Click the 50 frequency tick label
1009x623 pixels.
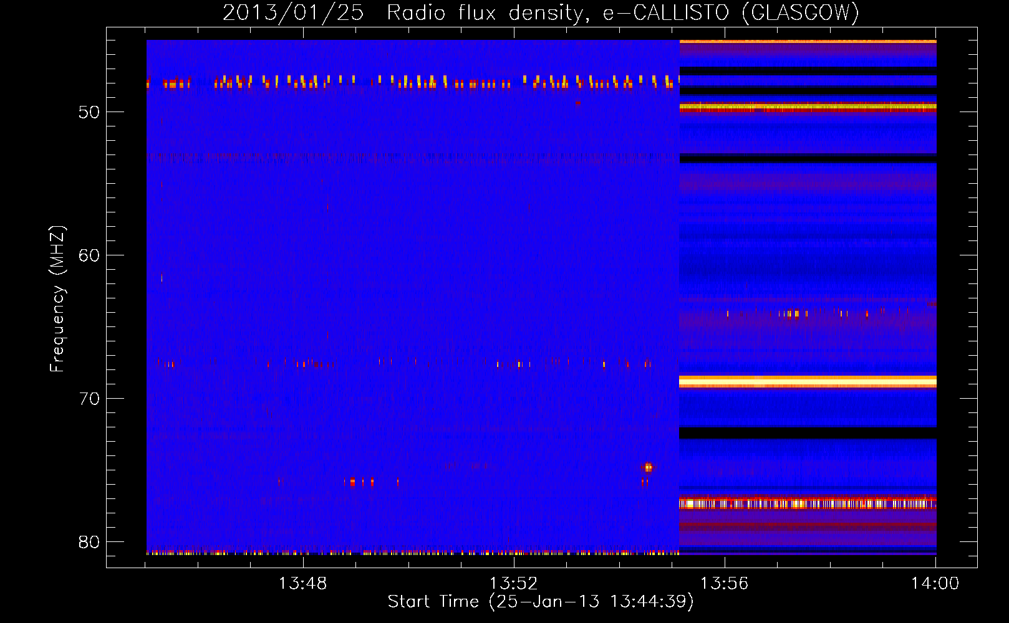pos(89,112)
